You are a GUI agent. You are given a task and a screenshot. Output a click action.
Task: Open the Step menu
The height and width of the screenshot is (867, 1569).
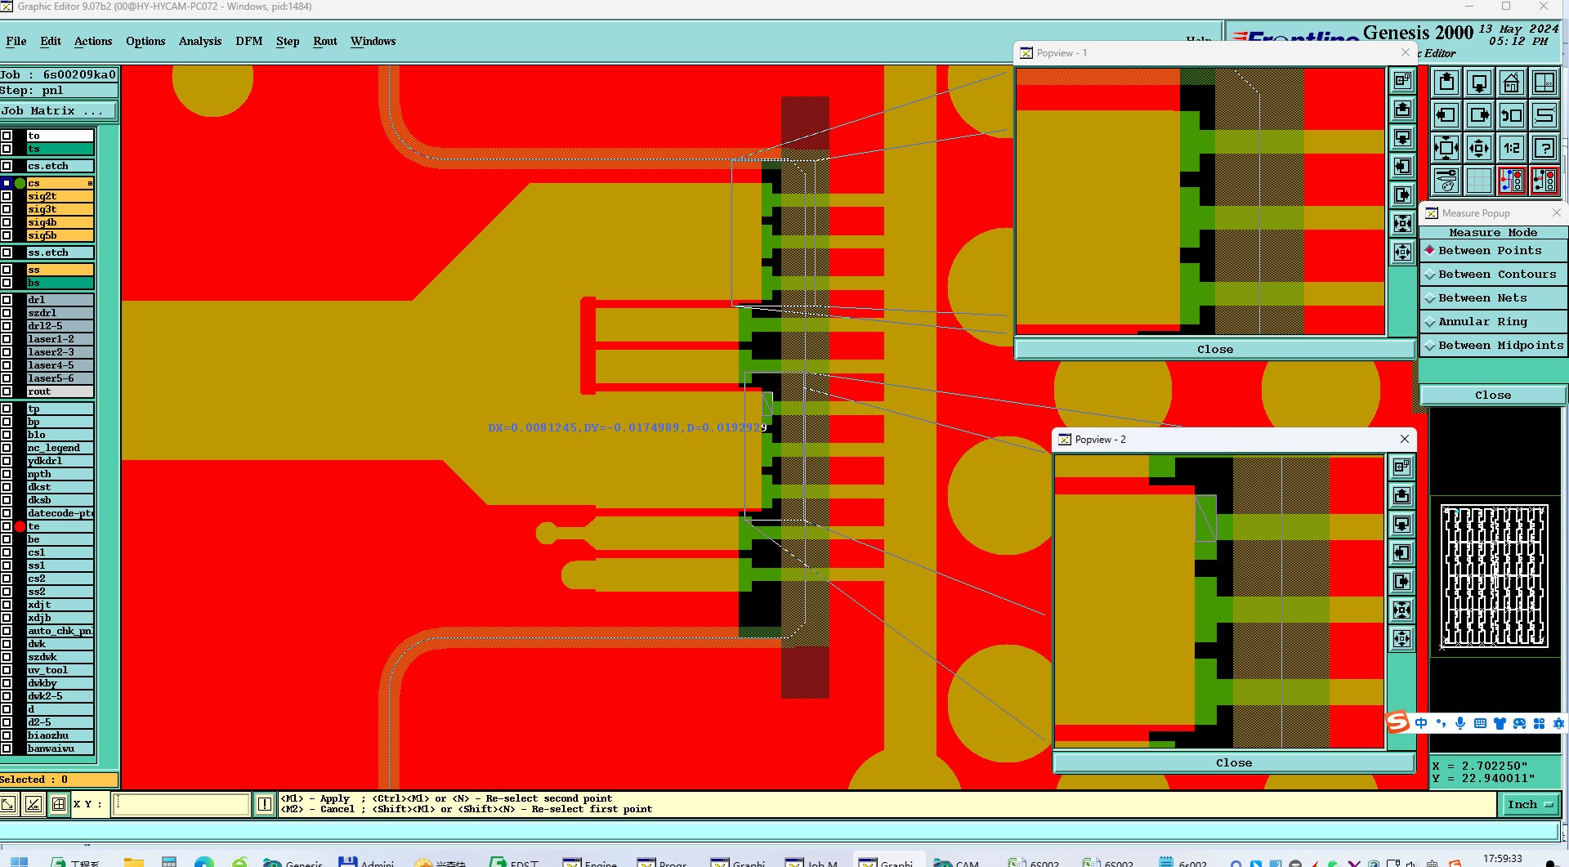288,41
